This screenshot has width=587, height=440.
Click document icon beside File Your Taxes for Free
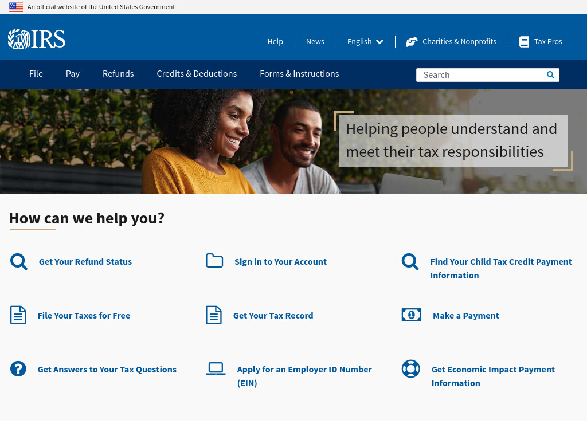click(18, 315)
